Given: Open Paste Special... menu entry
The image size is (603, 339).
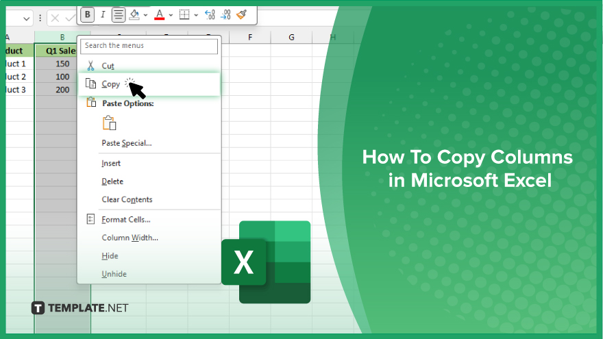Looking at the screenshot, I should pyautogui.click(x=149, y=143).
